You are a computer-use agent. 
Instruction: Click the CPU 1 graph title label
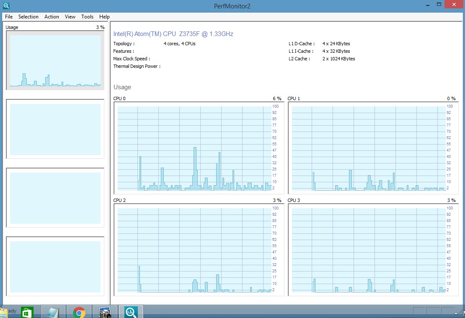(x=294, y=98)
